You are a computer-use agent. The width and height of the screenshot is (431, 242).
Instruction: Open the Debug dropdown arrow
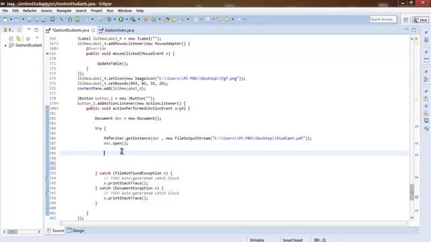coord(114,19)
